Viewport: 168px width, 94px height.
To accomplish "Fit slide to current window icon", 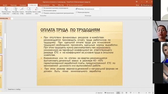I will click(153, 93).
